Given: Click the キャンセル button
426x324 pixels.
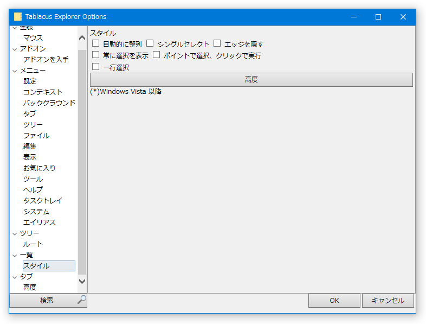Looking at the screenshot, I should pyautogui.click(x=388, y=300).
